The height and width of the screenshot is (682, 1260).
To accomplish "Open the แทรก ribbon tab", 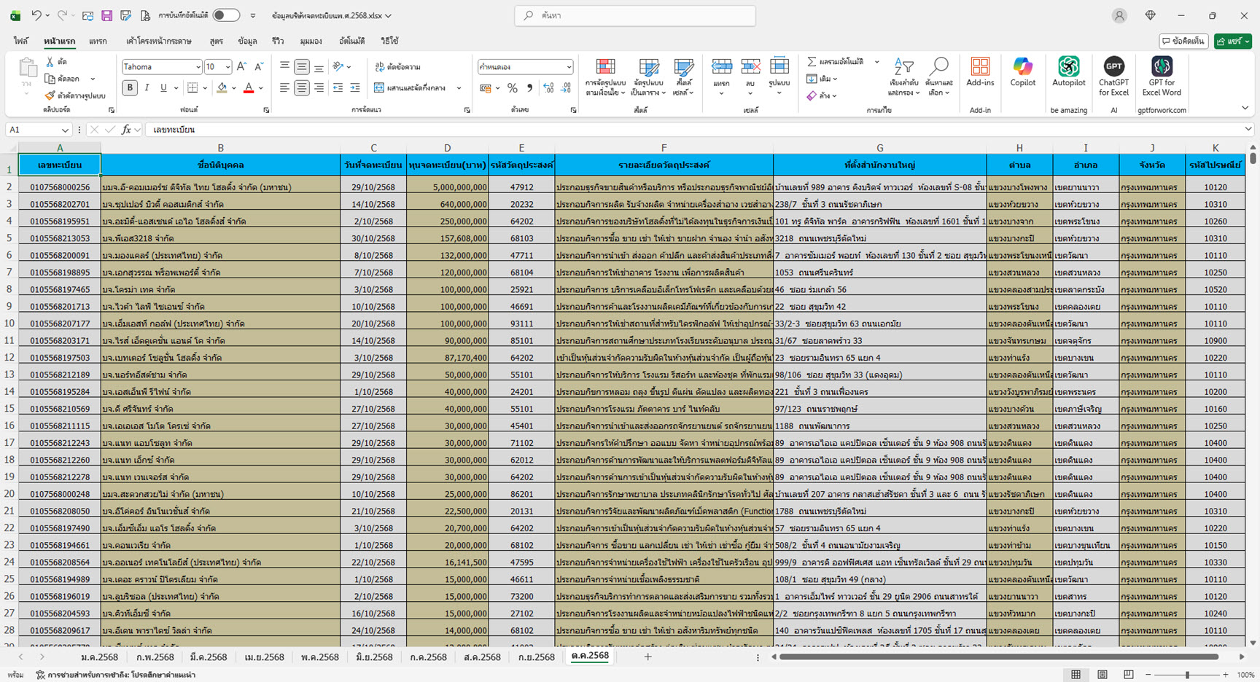I will [98, 42].
